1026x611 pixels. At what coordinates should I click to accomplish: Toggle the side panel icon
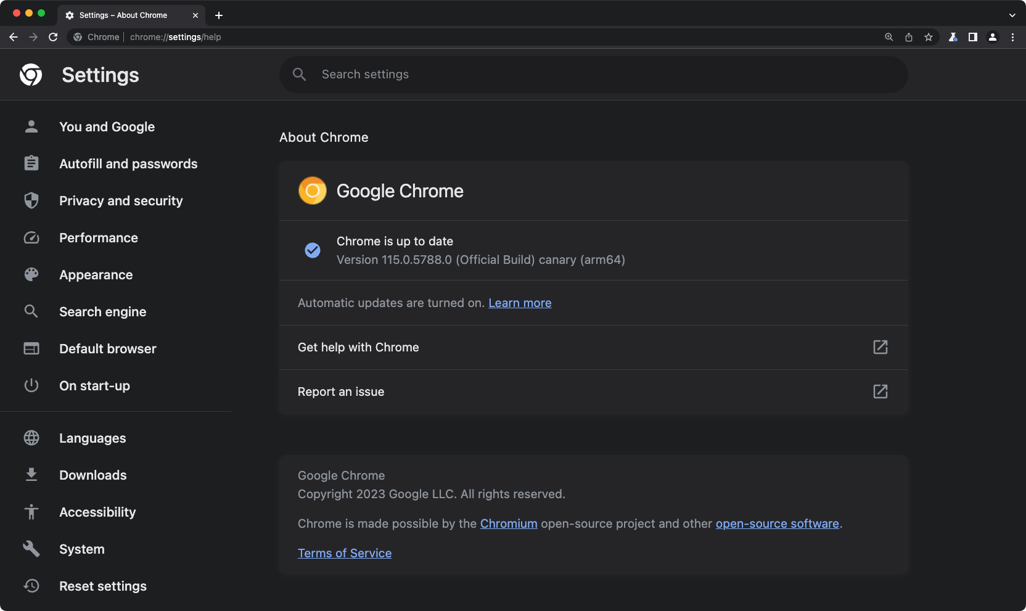973,37
